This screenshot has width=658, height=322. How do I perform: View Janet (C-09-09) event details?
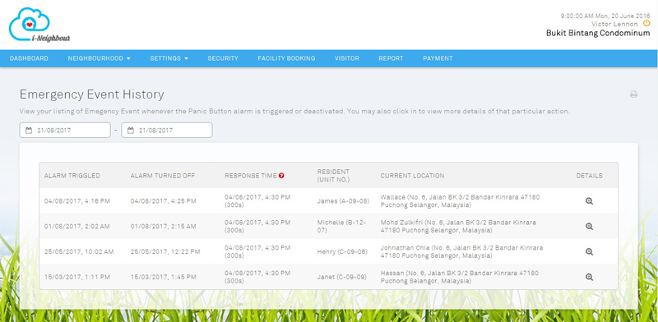click(x=589, y=277)
